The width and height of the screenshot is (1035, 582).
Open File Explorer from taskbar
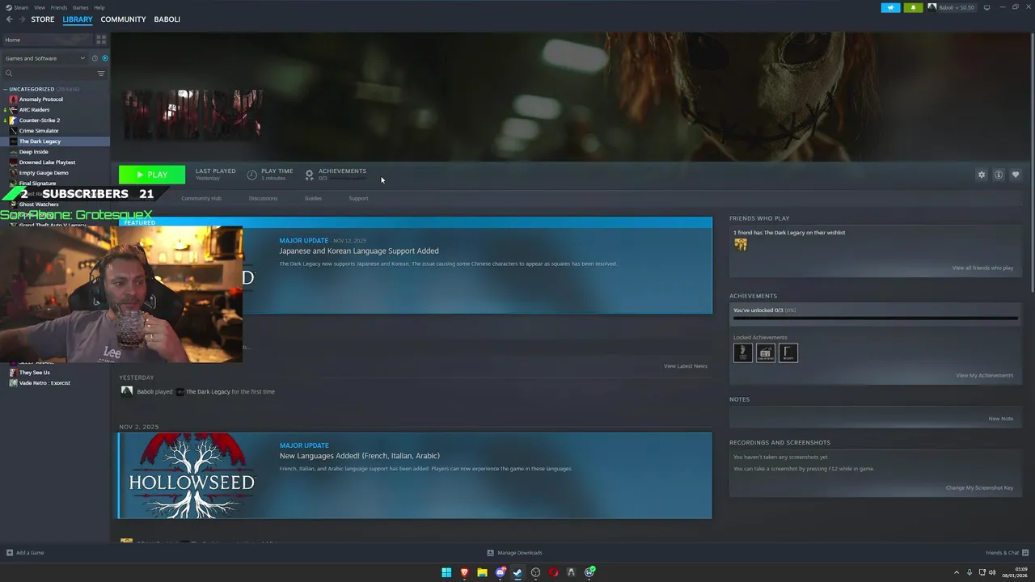pyautogui.click(x=482, y=572)
